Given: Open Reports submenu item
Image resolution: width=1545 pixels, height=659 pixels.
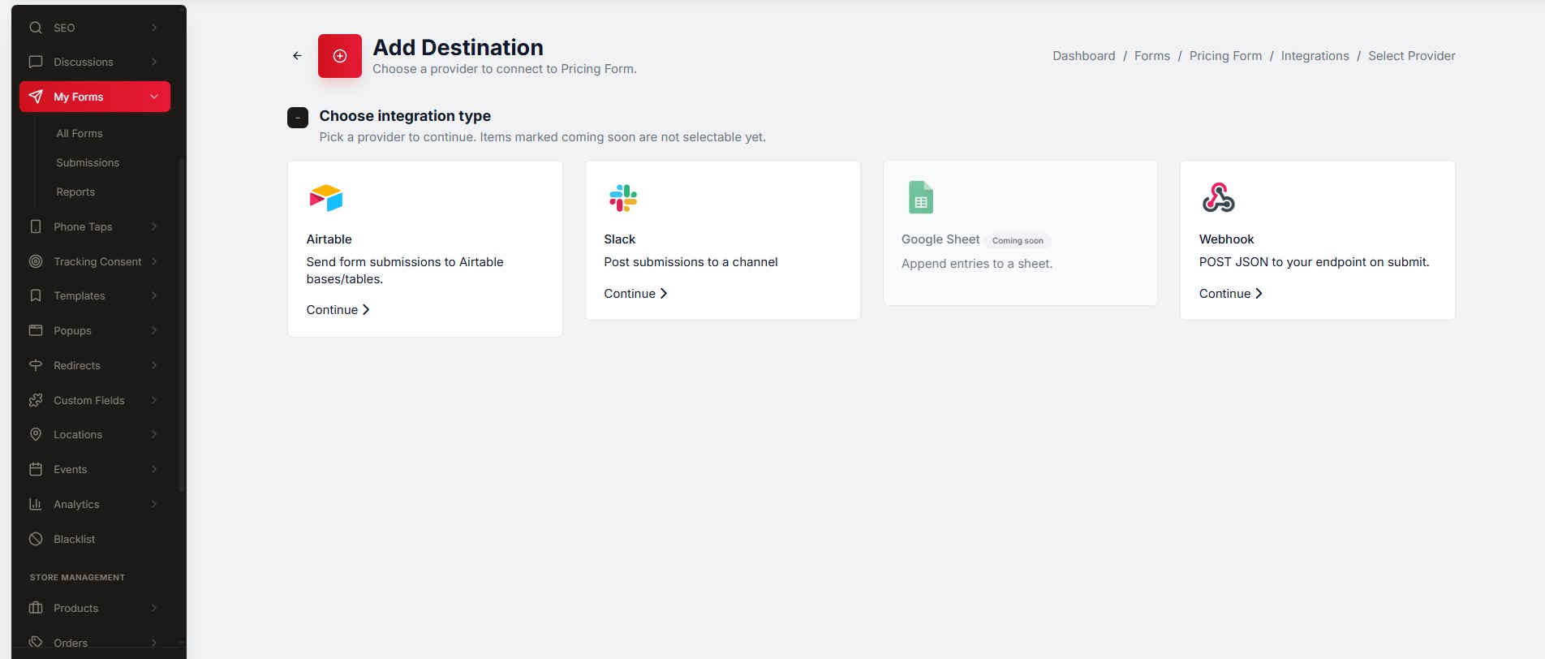Looking at the screenshot, I should tap(75, 192).
